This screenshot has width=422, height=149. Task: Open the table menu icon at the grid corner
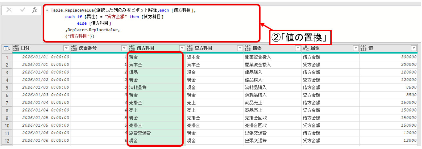coord(6,48)
